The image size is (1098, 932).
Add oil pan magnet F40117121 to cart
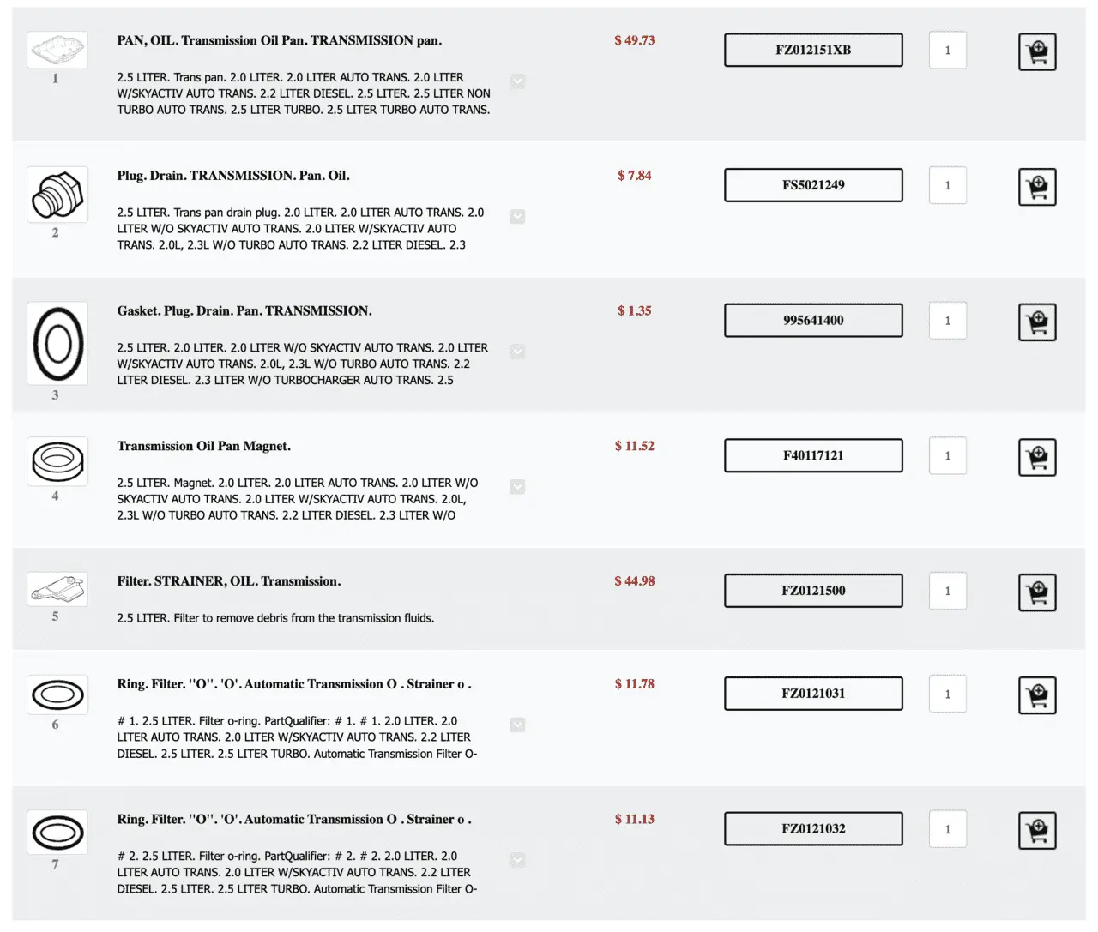point(1036,458)
